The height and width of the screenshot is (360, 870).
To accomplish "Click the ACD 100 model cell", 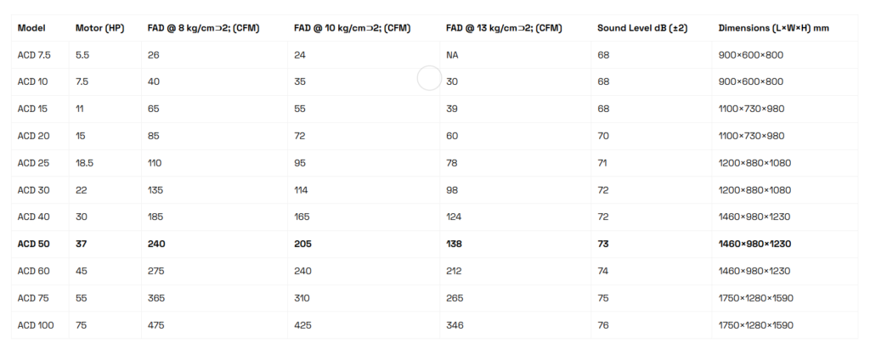I will click(35, 325).
